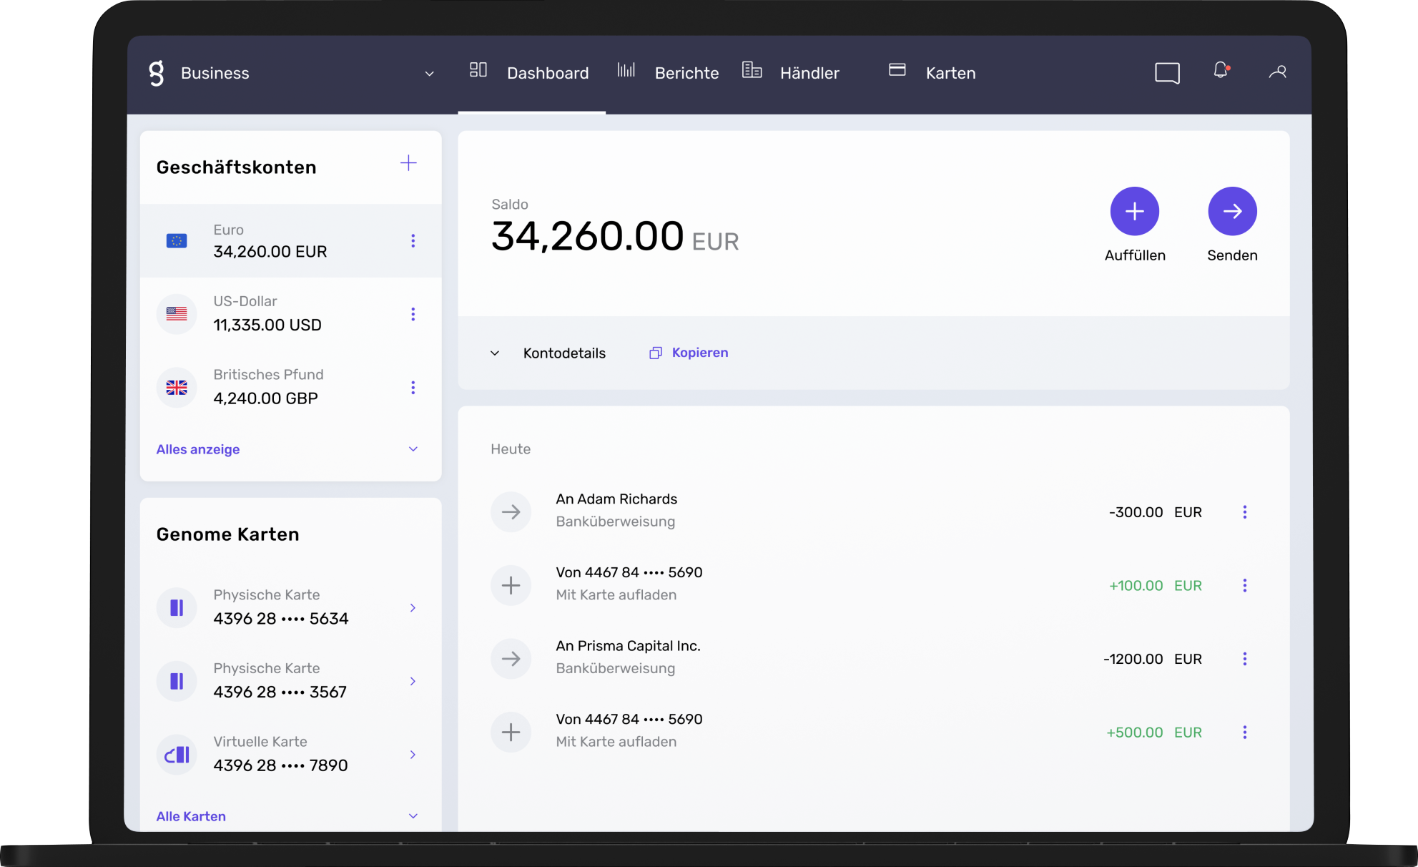Open the Business account switcher dropdown

pyautogui.click(x=429, y=74)
